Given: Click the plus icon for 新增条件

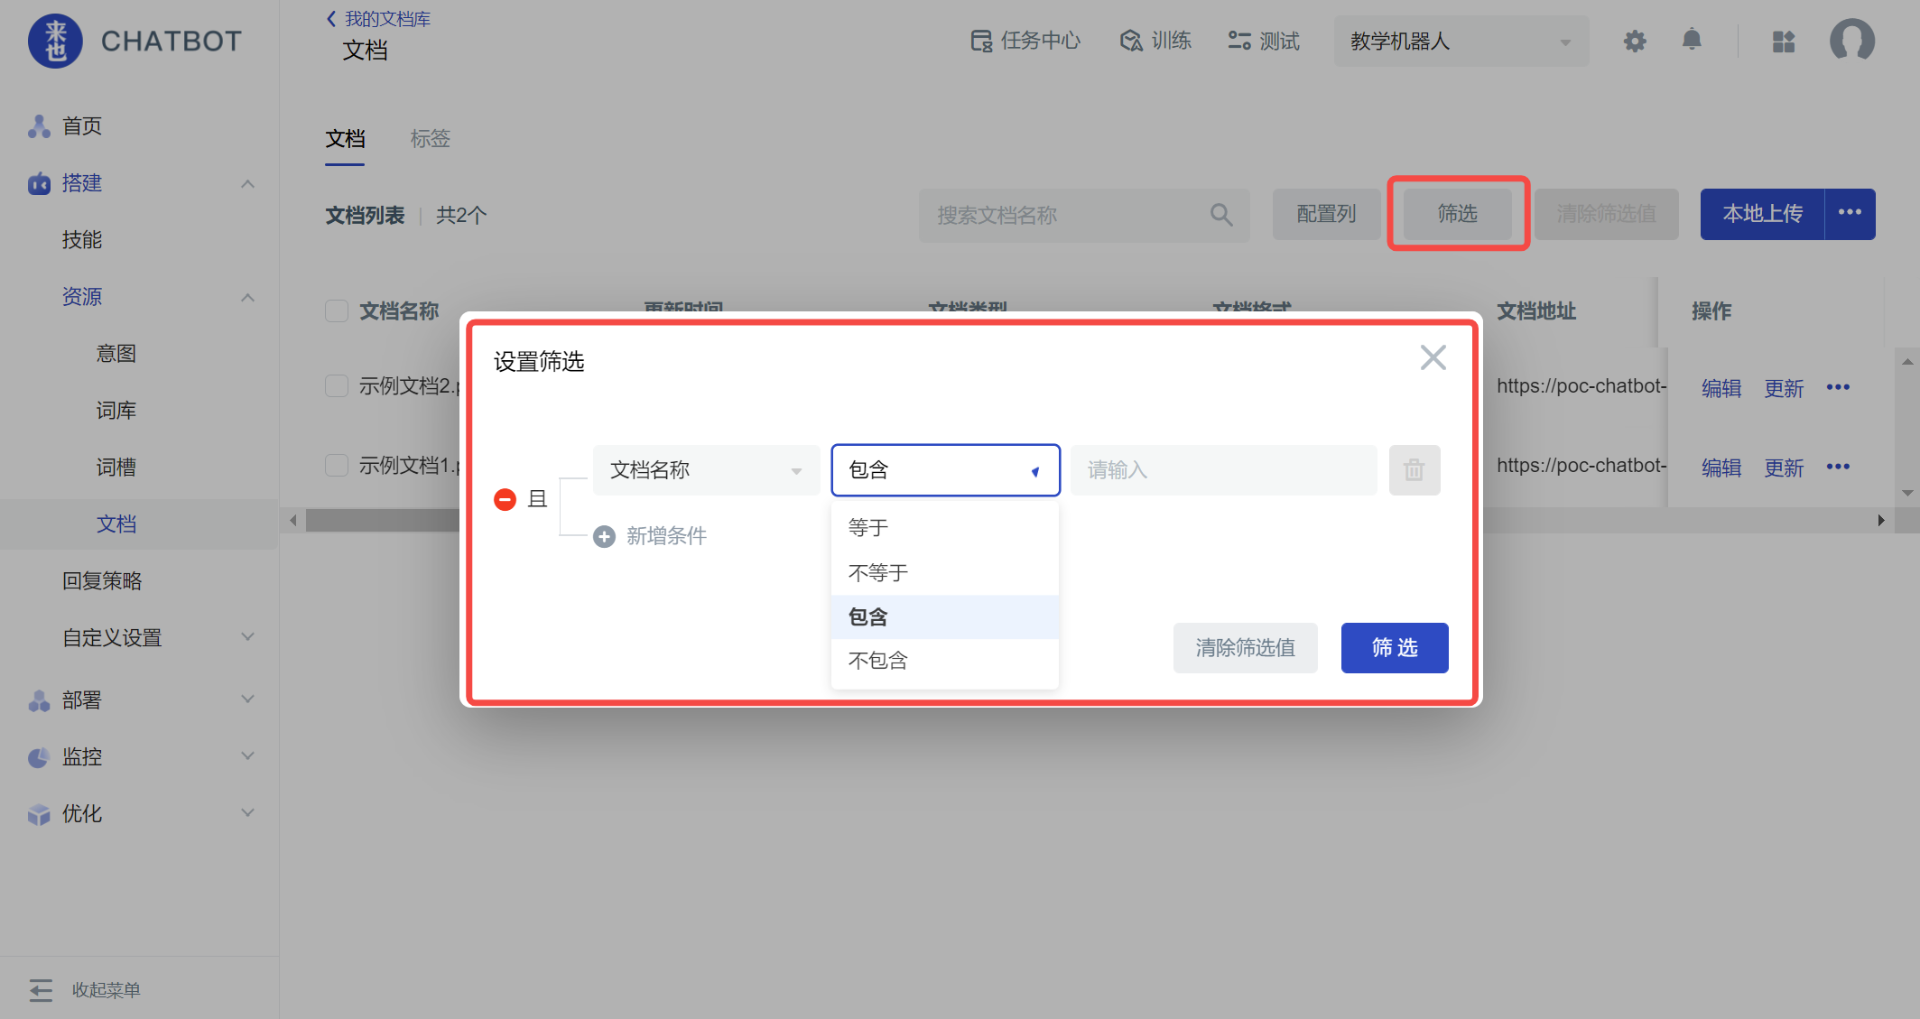Looking at the screenshot, I should (604, 536).
